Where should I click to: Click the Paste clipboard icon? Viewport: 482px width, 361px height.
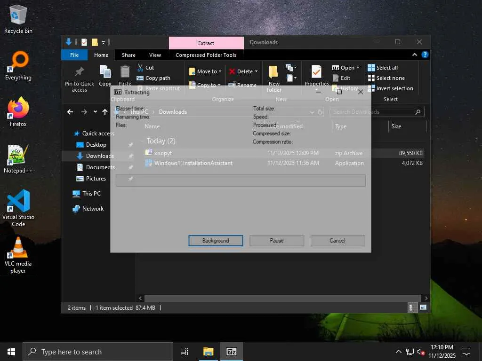(x=125, y=72)
